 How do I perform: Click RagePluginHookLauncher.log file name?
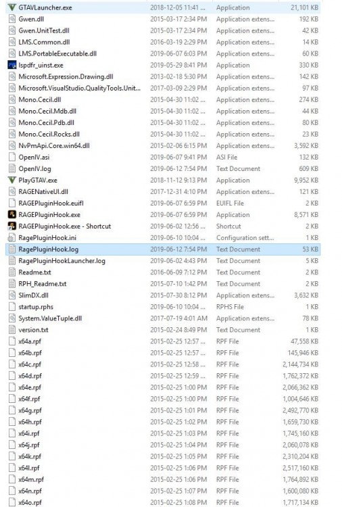62,261
